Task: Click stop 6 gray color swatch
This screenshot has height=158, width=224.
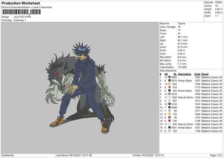Action: coord(169,94)
